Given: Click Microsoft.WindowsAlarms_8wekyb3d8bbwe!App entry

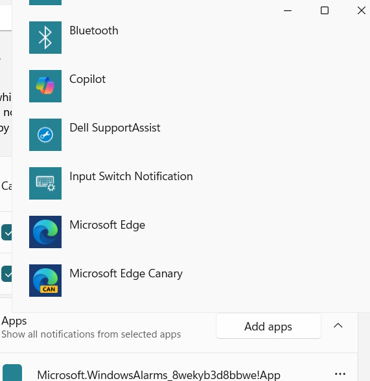Looking at the screenshot, I should click(159, 375).
